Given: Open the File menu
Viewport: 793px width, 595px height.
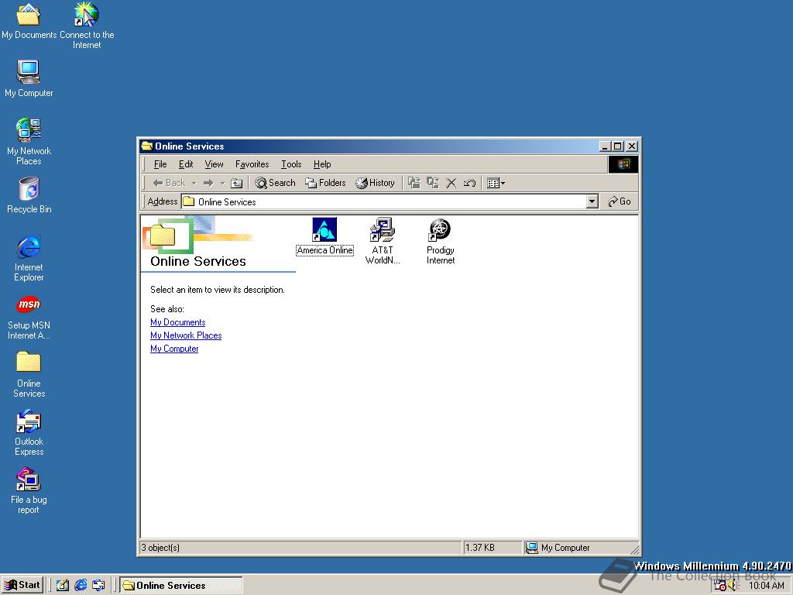Looking at the screenshot, I should point(160,164).
